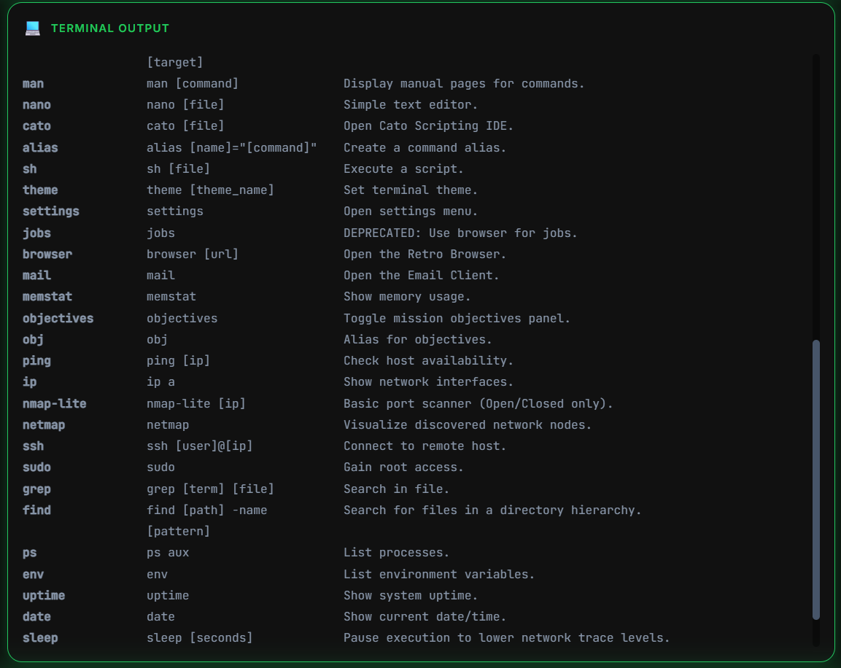Select the nano text editor entry
The image size is (841, 668).
[36, 104]
